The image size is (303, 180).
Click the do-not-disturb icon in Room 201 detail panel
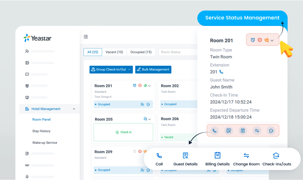point(260,40)
